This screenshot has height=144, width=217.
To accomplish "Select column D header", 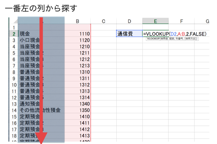I will coord(129,21).
